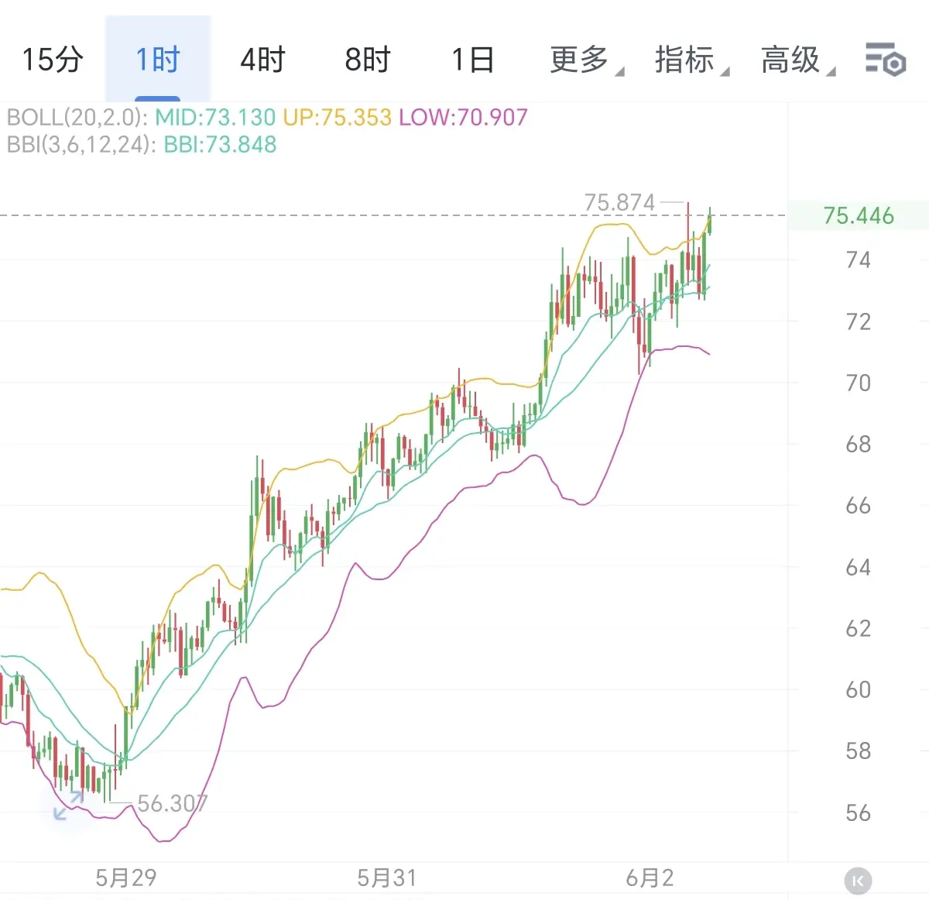The width and height of the screenshot is (929, 900).
Task: Open the chart settings icon
Action: (x=885, y=59)
